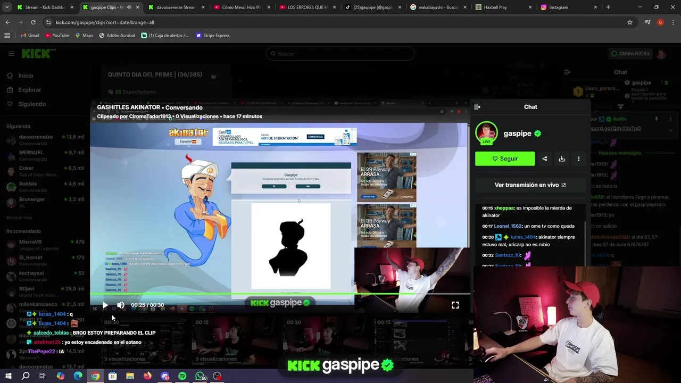Follow gaspipe with the Seguir button
This screenshot has width=681, height=383.
505,159
